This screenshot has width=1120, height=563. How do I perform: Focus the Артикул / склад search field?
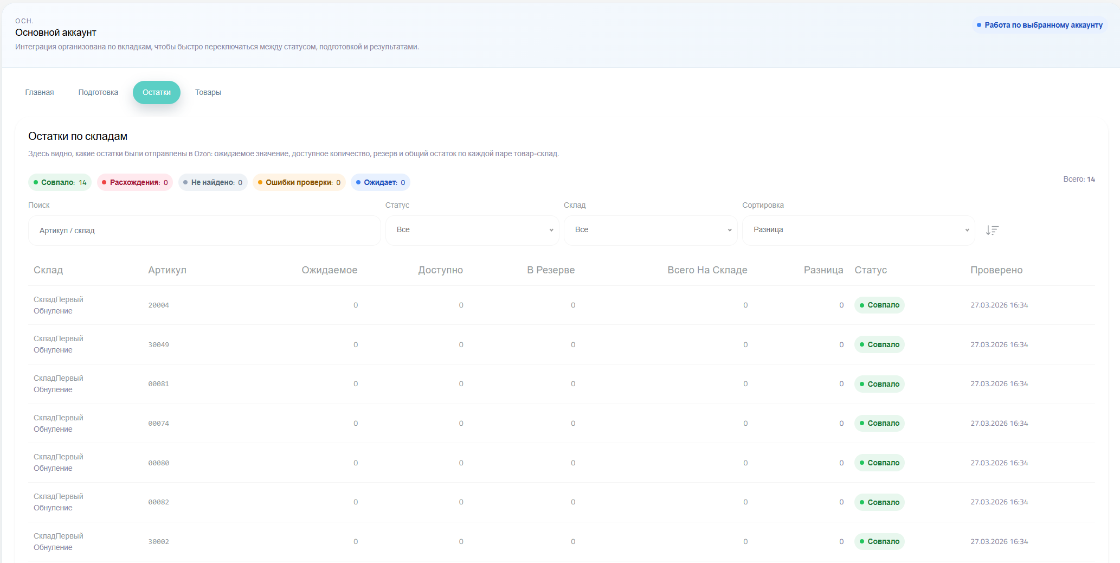(204, 231)
